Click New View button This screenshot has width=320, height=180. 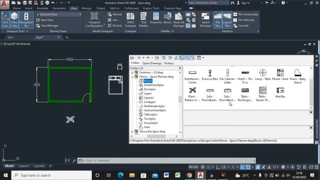tap(44, 20)
